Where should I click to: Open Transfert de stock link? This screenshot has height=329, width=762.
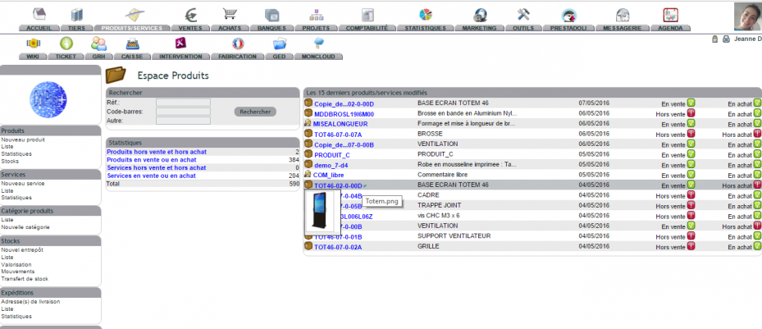(25, 279)
